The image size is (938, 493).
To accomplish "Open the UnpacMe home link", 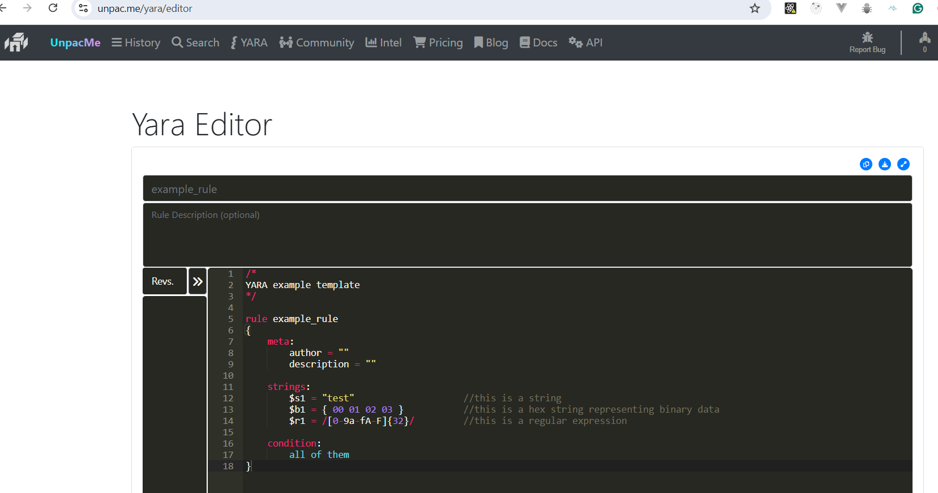I will pos(75,42).
